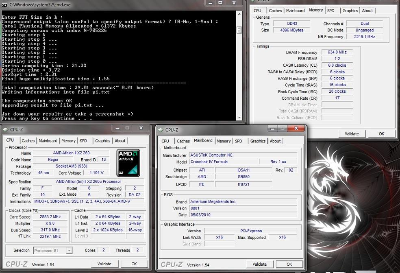The width and height of the screenshot is (400, 273).
Task: Maximize the cmd.exe window
Action: [x=220, y=3]
